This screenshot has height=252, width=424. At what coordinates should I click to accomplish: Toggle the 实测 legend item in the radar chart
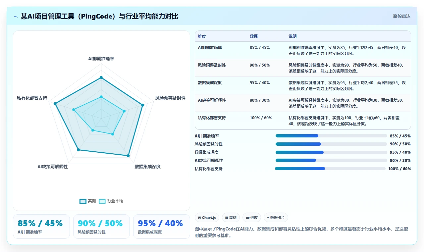click(x=88, y=201)
